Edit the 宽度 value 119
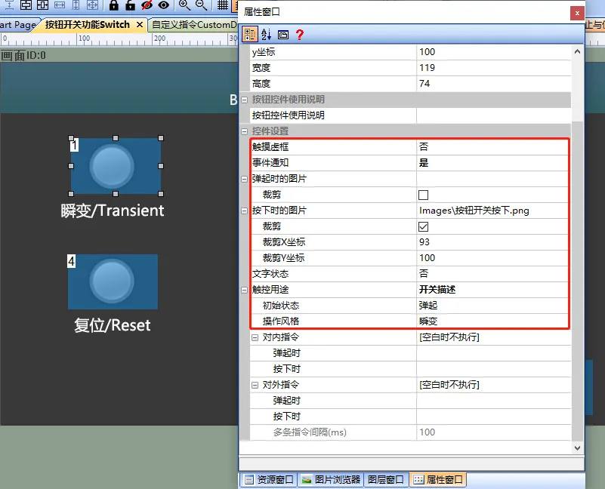This screenshot has width=605, height=489. 493,67
